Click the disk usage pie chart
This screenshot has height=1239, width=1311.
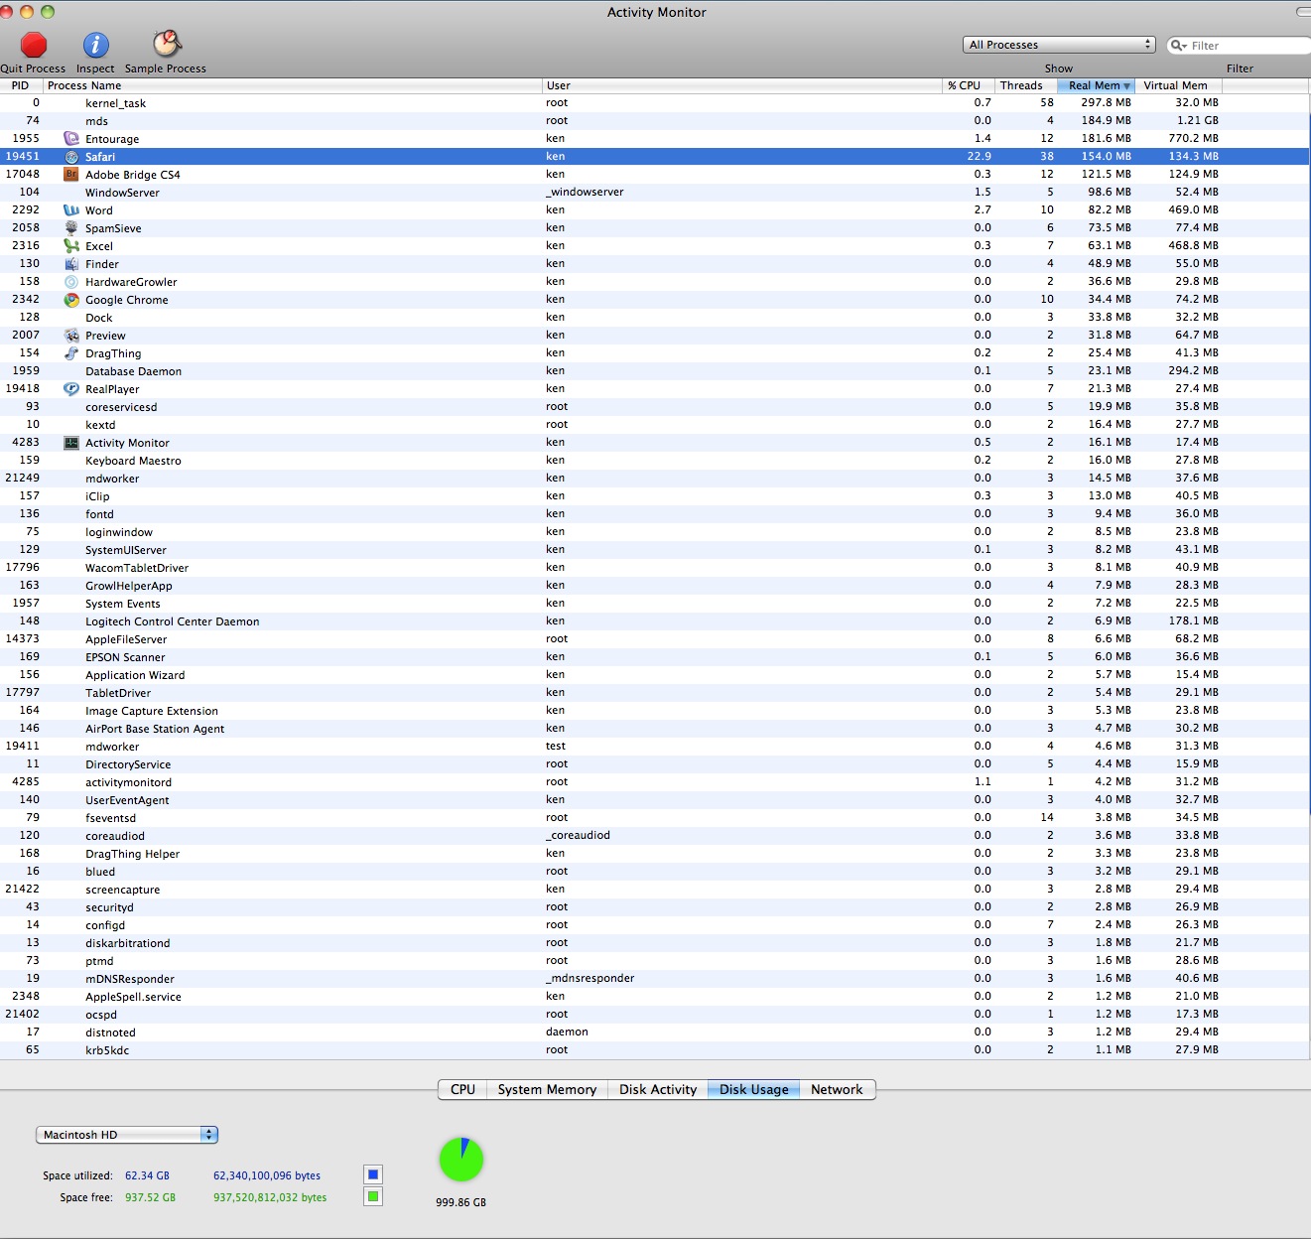[461, 1160]
